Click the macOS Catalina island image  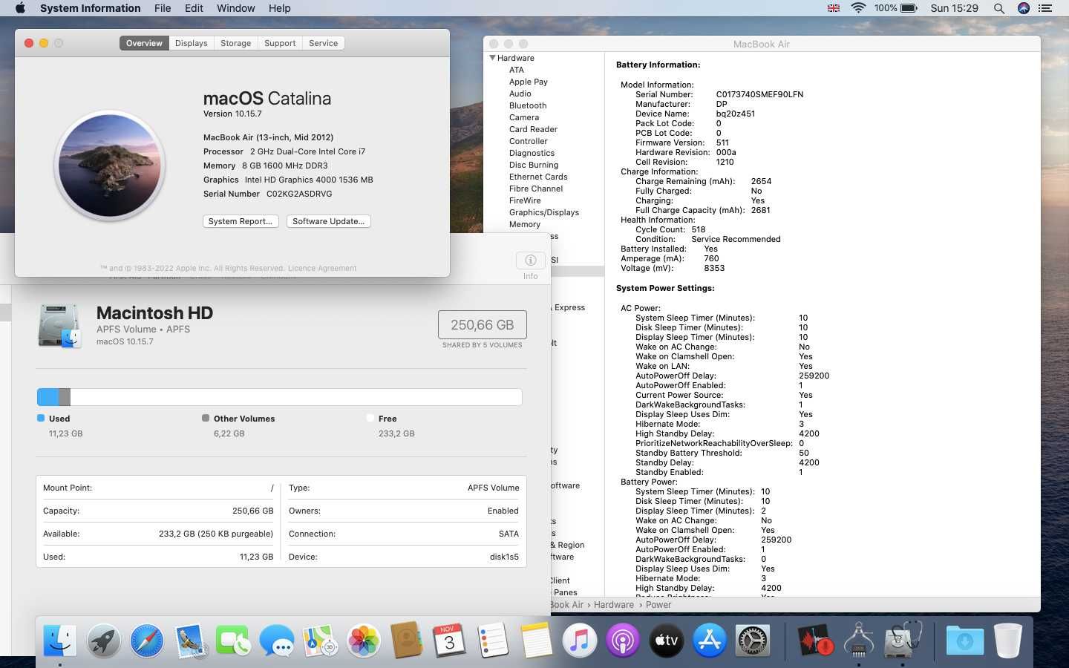[110, 166]
